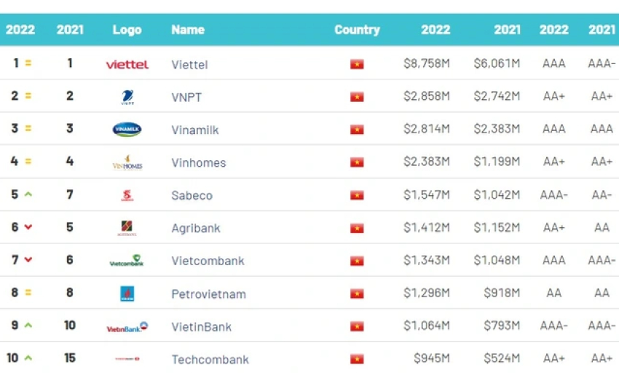Click the green up arrow beside Sabeco rank
Viewport: 619px width, 373px height.
(28, 194)
